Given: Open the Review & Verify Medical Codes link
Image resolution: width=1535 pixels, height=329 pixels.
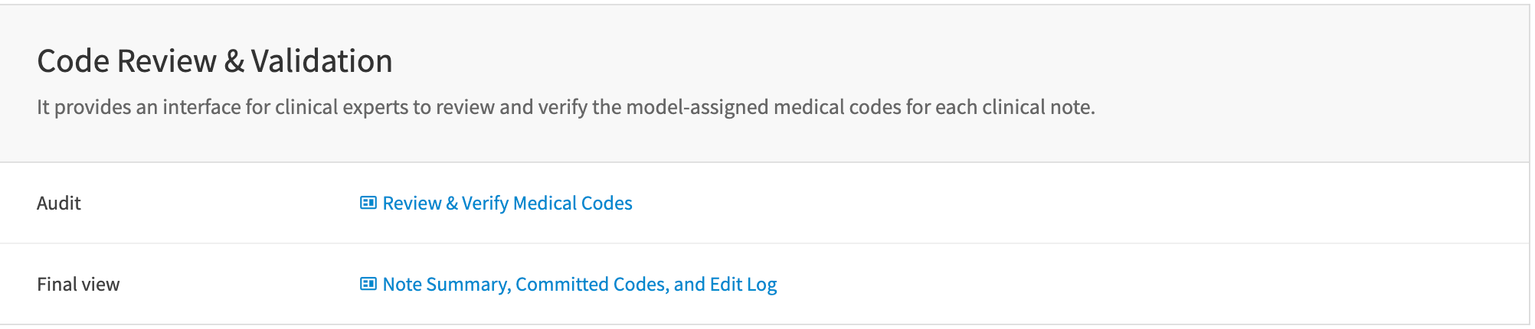Looking at the screenshot, I should coord(507,204).
